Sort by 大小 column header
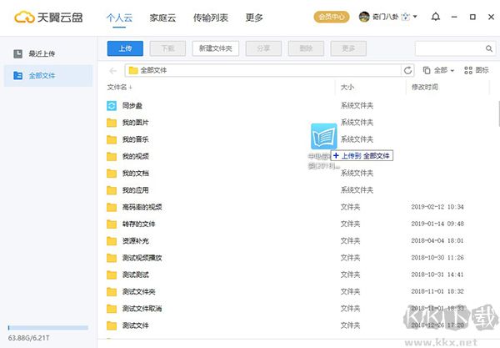This screenshot has width=500, height=348. (347, 87)
